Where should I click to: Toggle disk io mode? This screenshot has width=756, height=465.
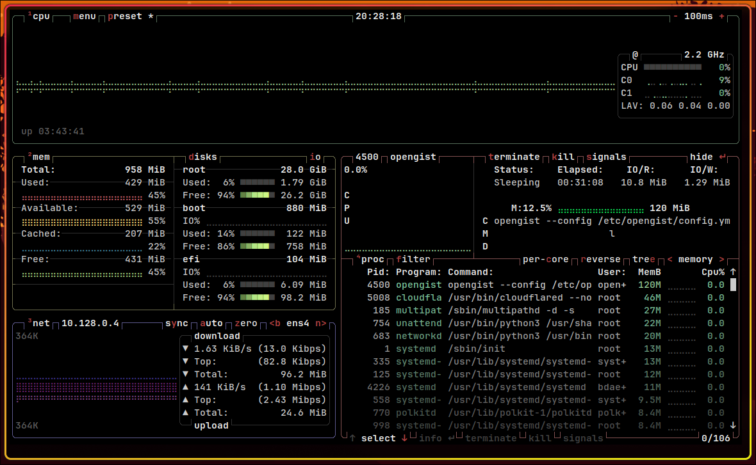pos(315,157)
